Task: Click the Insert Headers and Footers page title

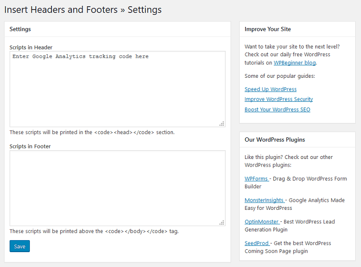Action: tap(83, 10)
